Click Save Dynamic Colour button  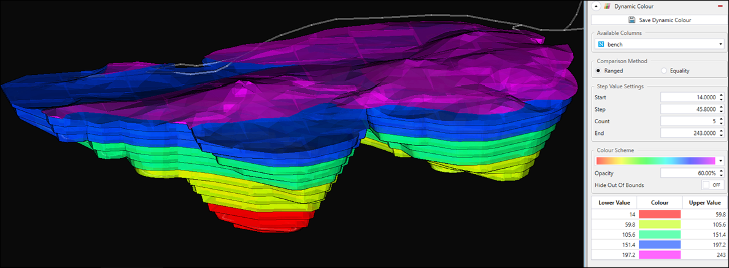coord(659,20)
